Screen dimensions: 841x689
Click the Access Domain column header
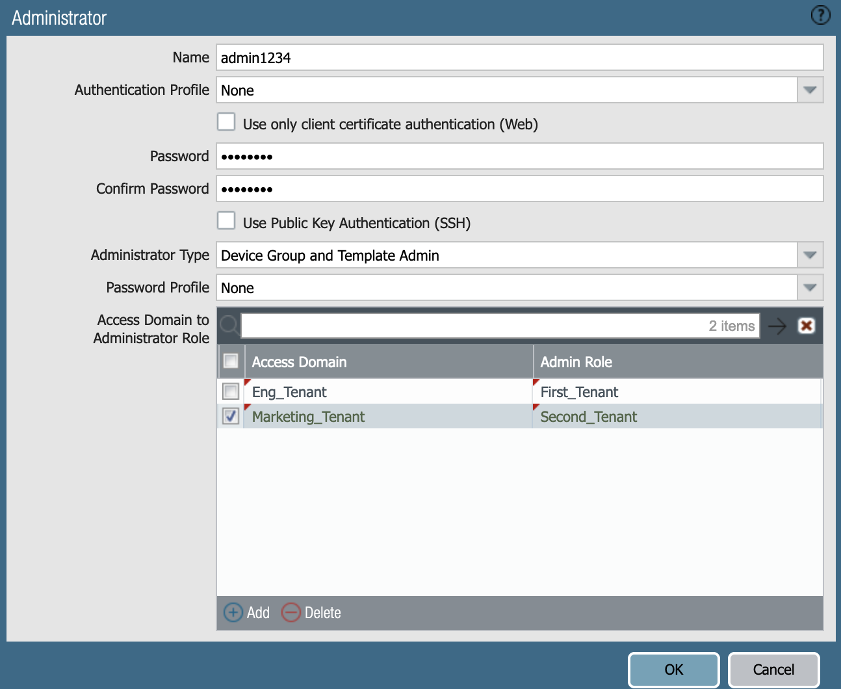click(x=389, y=362)
